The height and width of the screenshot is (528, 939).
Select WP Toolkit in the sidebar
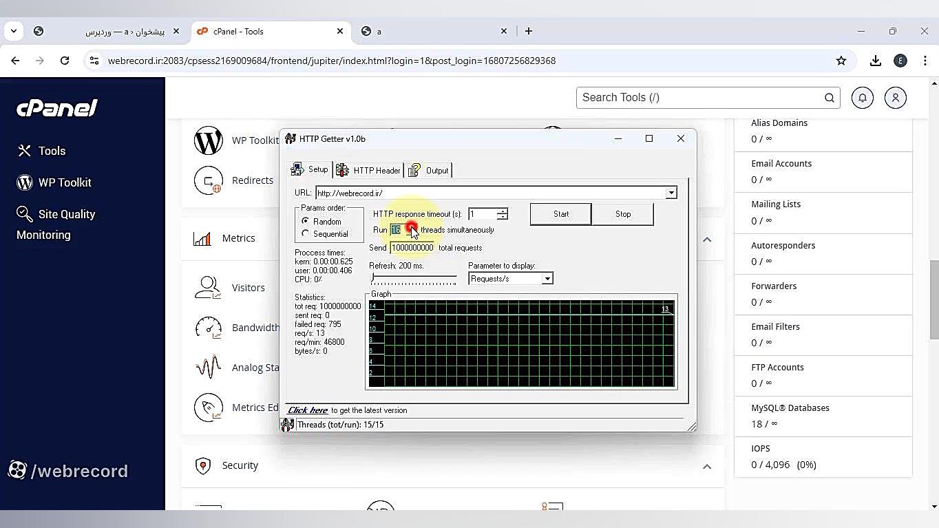pos(54,182)
